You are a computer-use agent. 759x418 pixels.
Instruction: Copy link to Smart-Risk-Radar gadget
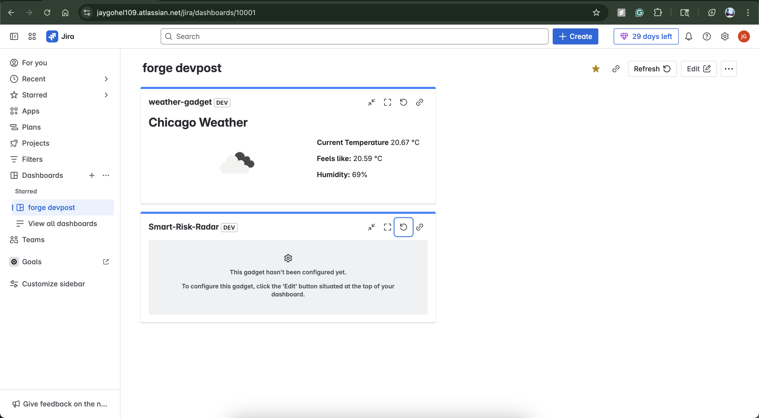click(x=420, y=227)
